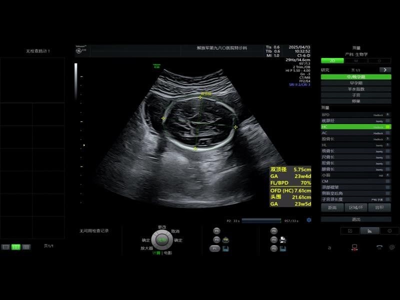Go to next study page with arrow

click(385, 70)
